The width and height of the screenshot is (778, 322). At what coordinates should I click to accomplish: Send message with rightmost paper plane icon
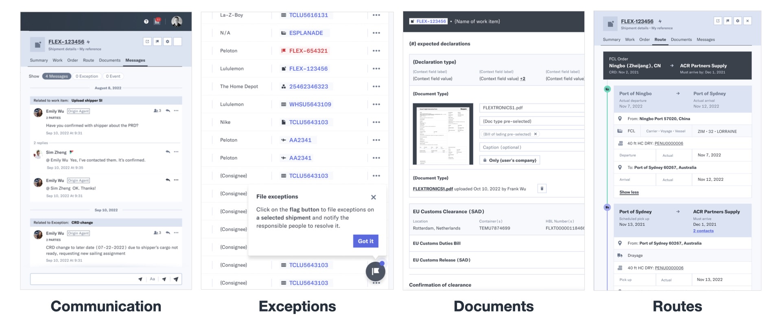[x=176, y=279]
